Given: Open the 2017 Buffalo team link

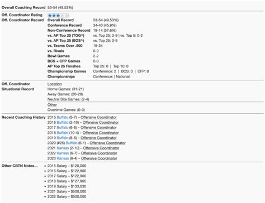Looking at the screenshot, I should click(63, 128).
